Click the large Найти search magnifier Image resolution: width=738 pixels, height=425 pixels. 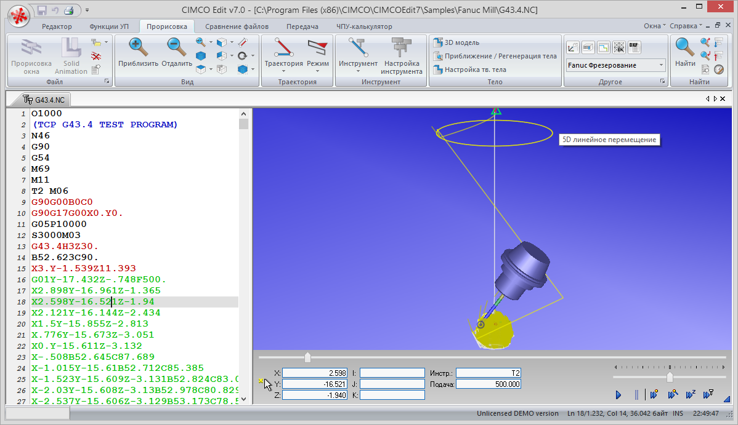[x=685, y=53]
